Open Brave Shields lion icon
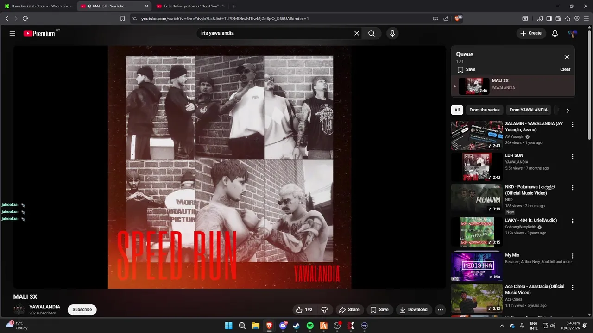 click(x=459, y=18)
